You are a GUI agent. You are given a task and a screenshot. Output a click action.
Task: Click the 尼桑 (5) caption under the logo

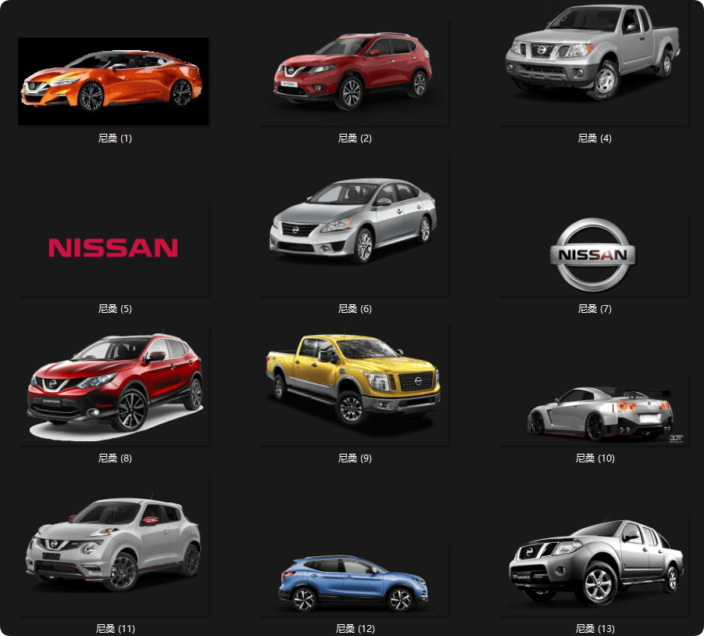tap(115, 309)
